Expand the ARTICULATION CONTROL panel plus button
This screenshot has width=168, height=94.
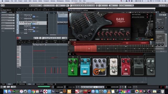pyautogui.click(x=147, y=17)
